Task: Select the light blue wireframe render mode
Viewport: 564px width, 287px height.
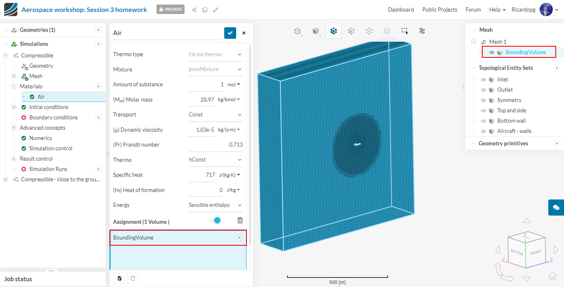Action: click(x=387, y=31)
